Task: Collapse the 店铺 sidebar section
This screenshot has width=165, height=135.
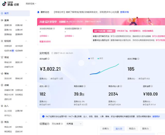Action: 26,85
